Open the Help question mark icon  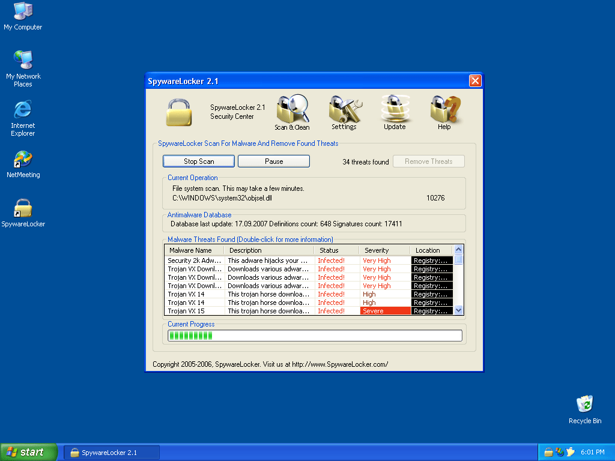[444, 112]
